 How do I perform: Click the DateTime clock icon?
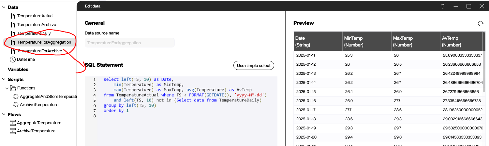13,60
